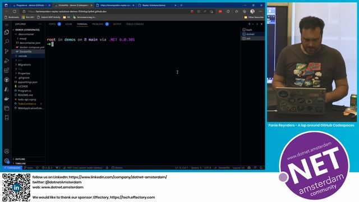Open .gitignore in the explorer

click(x=24, y=77)
